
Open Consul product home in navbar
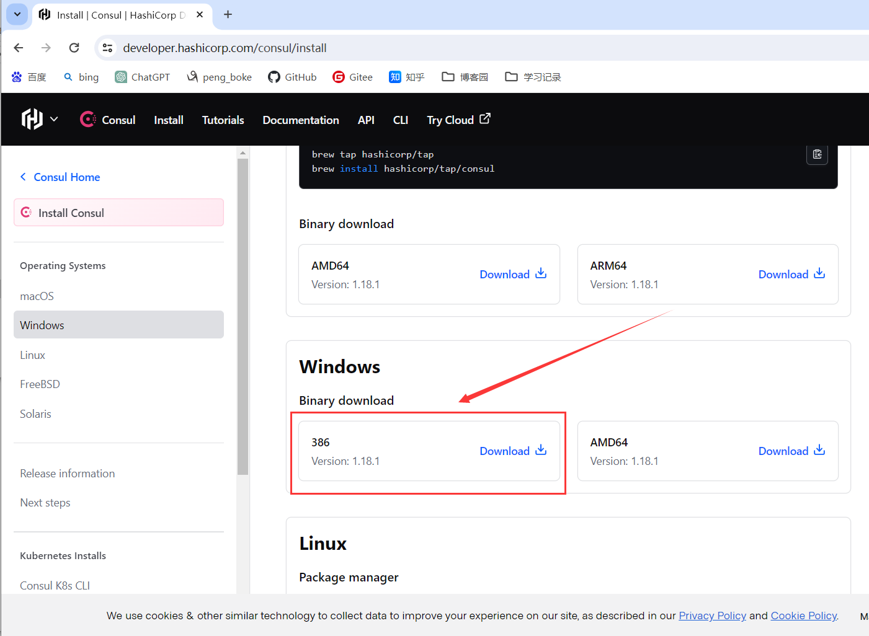point(108,120)
